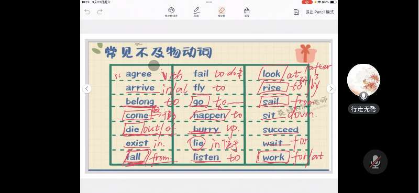Image resolution: width=419 pixels, height=193 pixels.
Task: Exit Pencil mode button
Action: pyautogui.click(x=320, y=12)
